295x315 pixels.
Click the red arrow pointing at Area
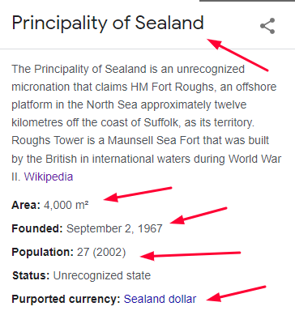tap(138, 194)
